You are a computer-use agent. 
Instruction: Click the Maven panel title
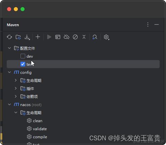pyautogui.click(x=13, y=25)
